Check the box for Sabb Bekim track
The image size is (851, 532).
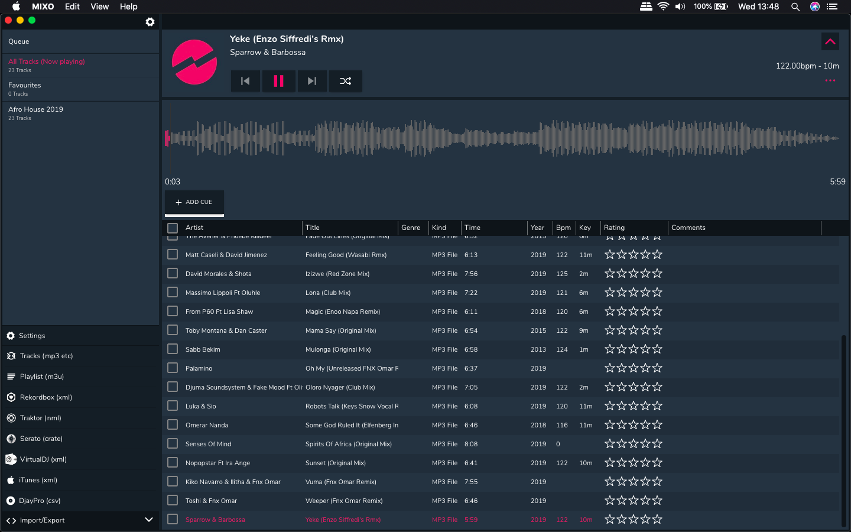173,349
